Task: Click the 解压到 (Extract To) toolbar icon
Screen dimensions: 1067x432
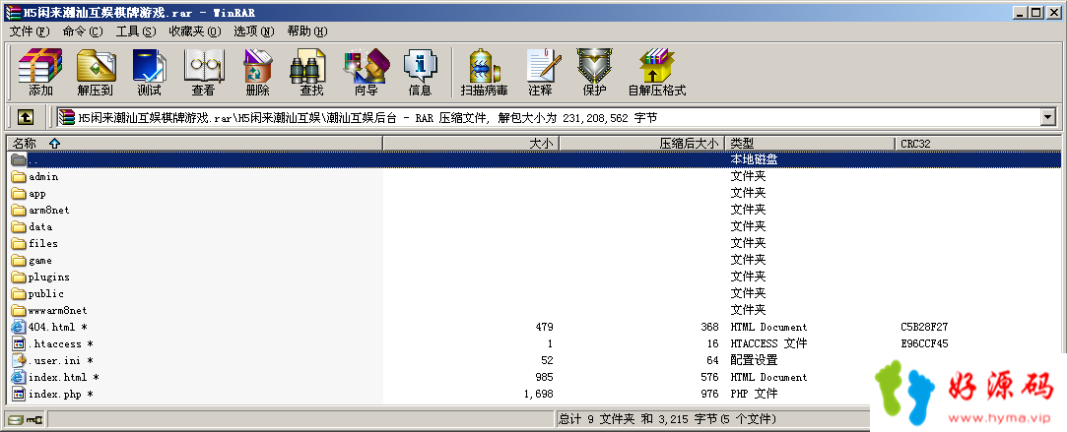Action: [x=96, y=73]
